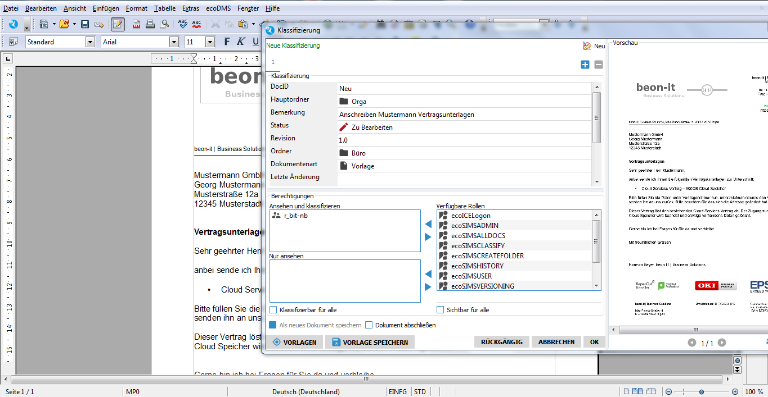This screenshot has width=768, height=397.
Task: Move role to 'Ansehen und klassifizieren' with left arrow
Action: (x=428, y=224)
